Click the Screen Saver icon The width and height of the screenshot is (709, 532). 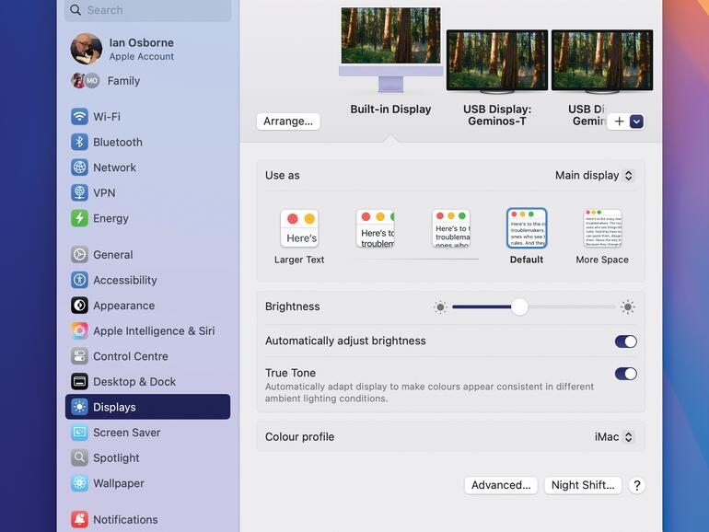[x=79, y=433]
